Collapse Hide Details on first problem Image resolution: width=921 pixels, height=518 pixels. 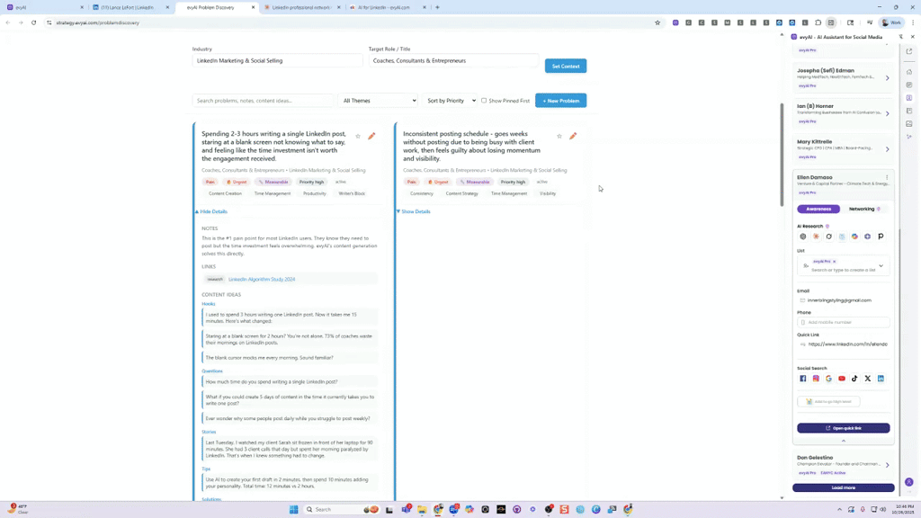tap(211, 211)
